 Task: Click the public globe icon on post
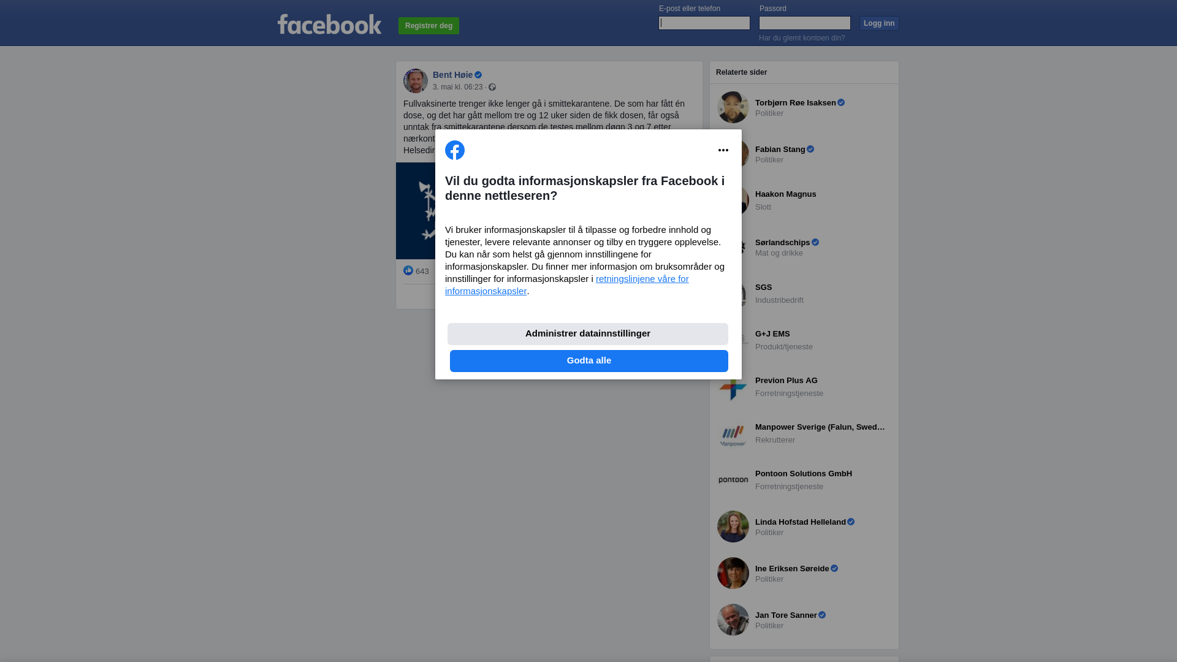click(x=492, y=87)
